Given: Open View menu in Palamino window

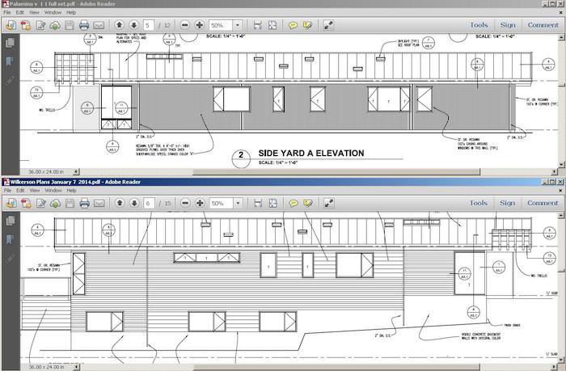Looking at the screenshot, I should coord(34,12).
